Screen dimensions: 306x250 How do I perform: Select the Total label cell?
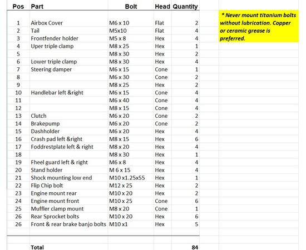tap(68, 247)
